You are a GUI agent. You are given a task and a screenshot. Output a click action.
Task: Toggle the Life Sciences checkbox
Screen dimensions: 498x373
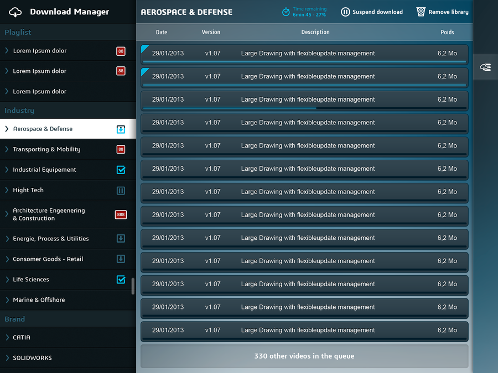tap(121, 280)
